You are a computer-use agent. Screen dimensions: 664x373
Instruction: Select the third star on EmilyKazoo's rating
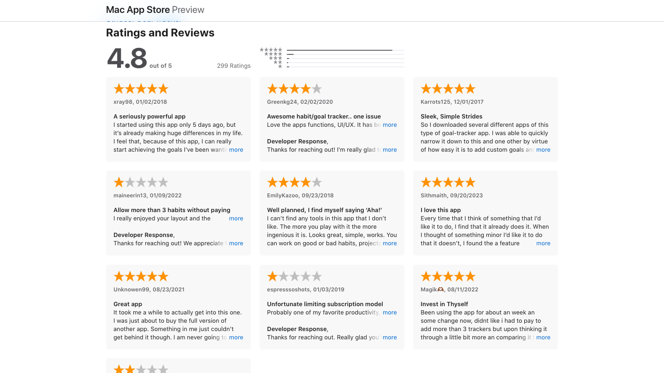tap(294, 182)
